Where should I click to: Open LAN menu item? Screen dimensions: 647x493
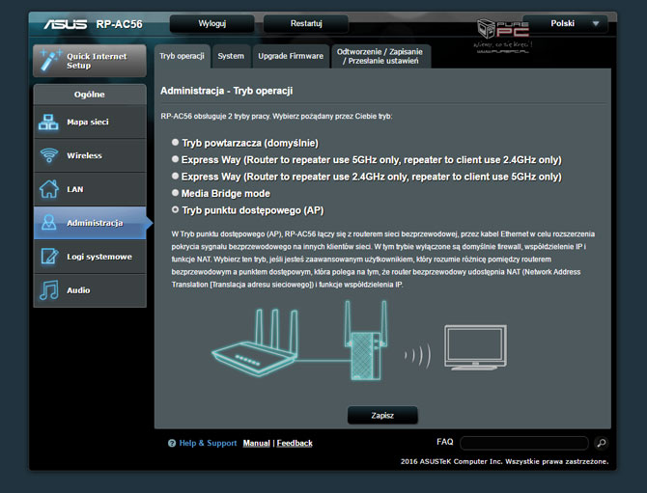pos(90,189)
